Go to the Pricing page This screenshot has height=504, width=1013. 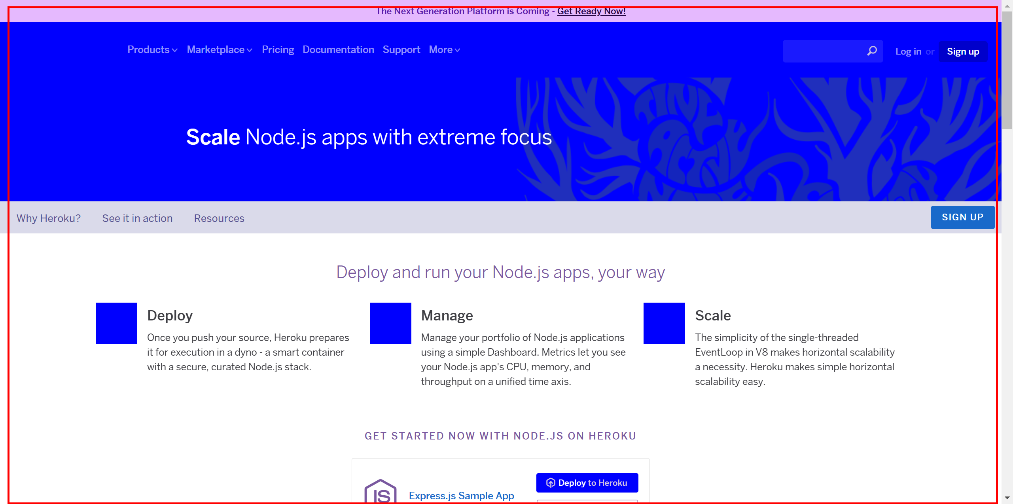[278, 50]
